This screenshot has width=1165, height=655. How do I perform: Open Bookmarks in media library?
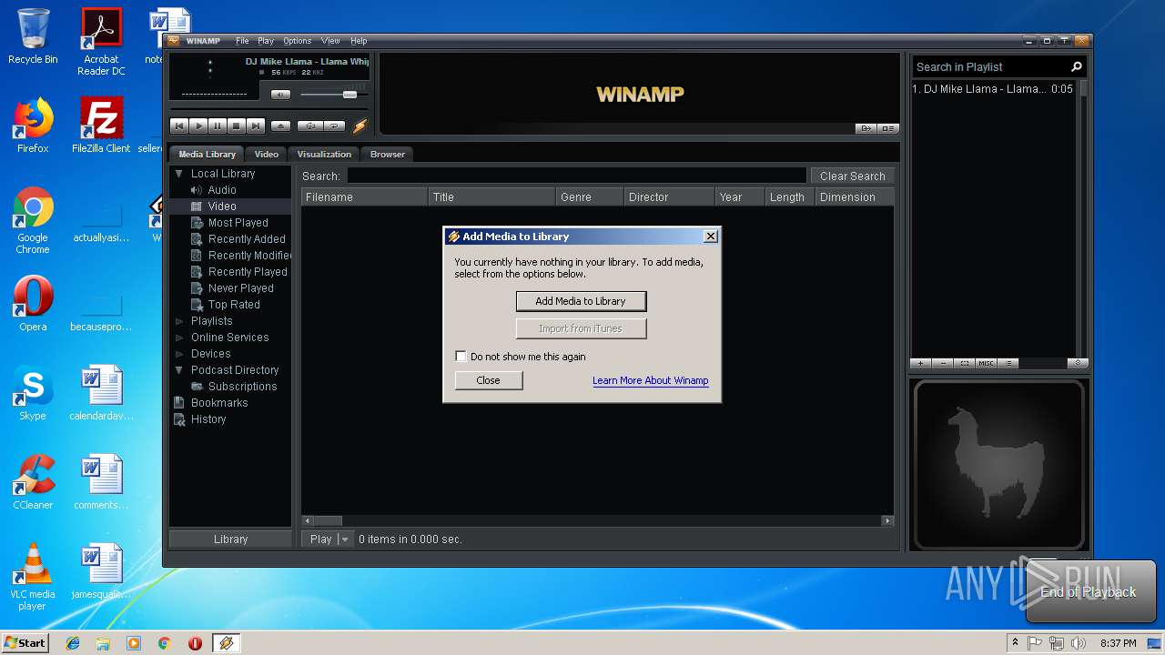coord(219,403)
